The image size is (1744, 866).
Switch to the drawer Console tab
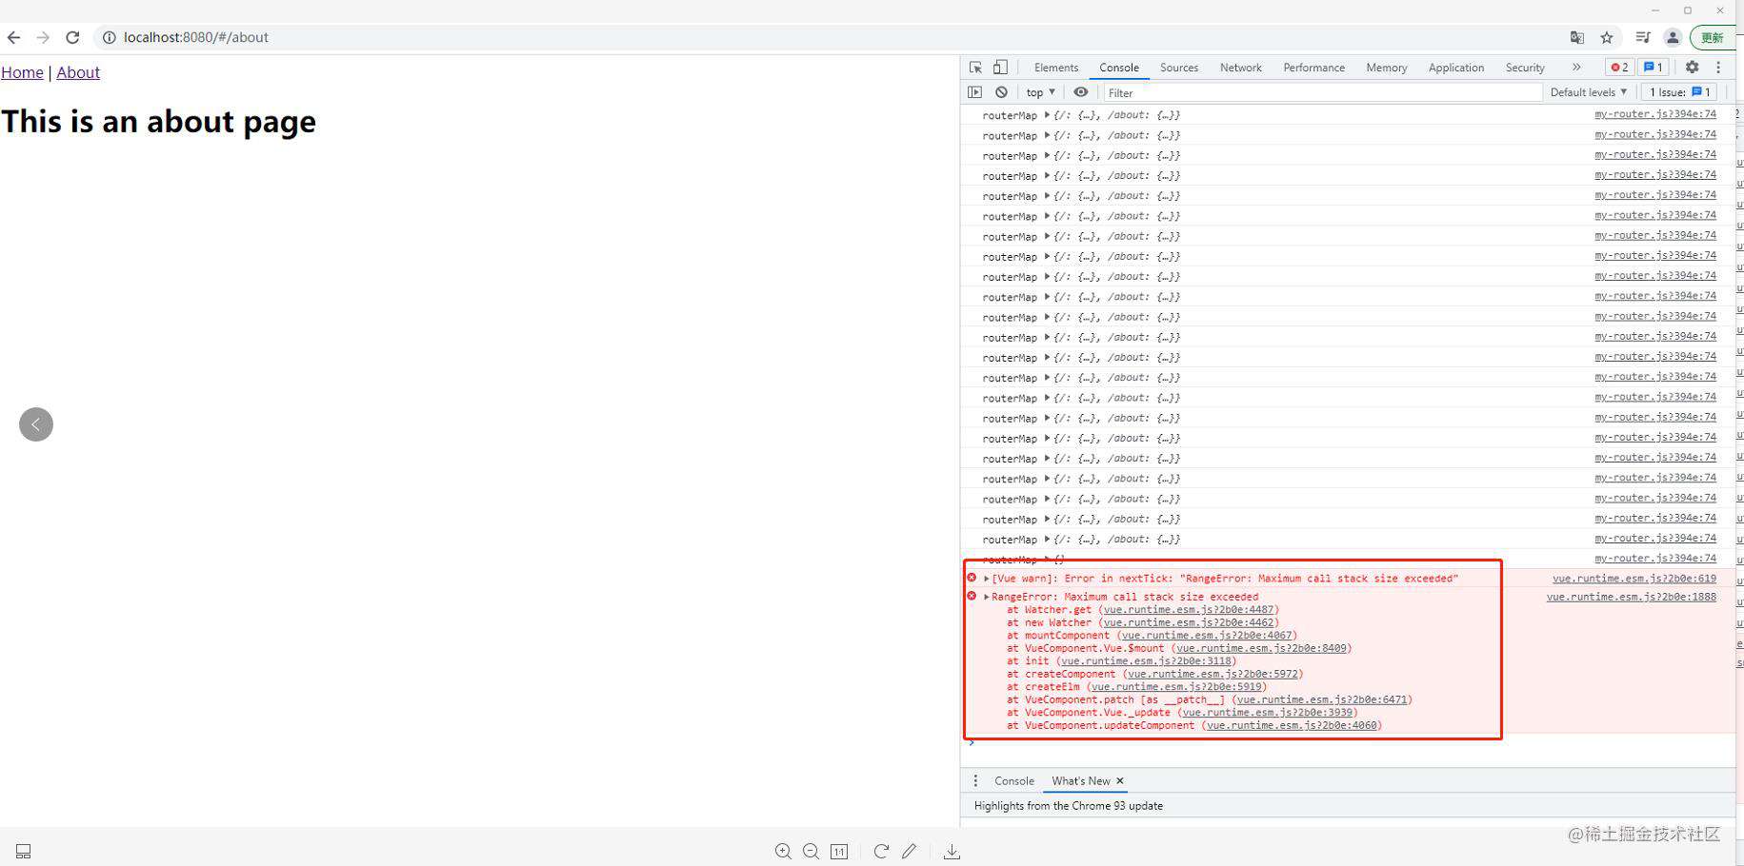[1013, 780]
